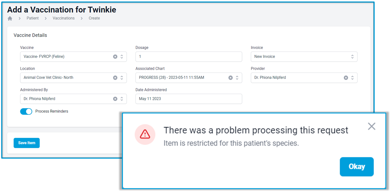This screenshot has width=392, height=193.
Task: Clear the Location field value
Action: (115, 78)
